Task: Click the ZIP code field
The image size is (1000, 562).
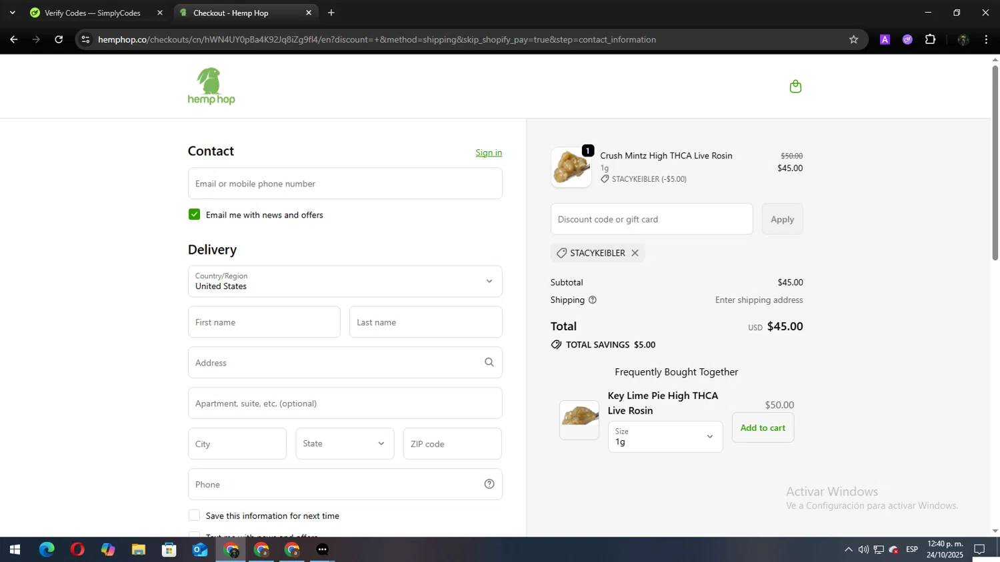Action: [x=452, y=443]
